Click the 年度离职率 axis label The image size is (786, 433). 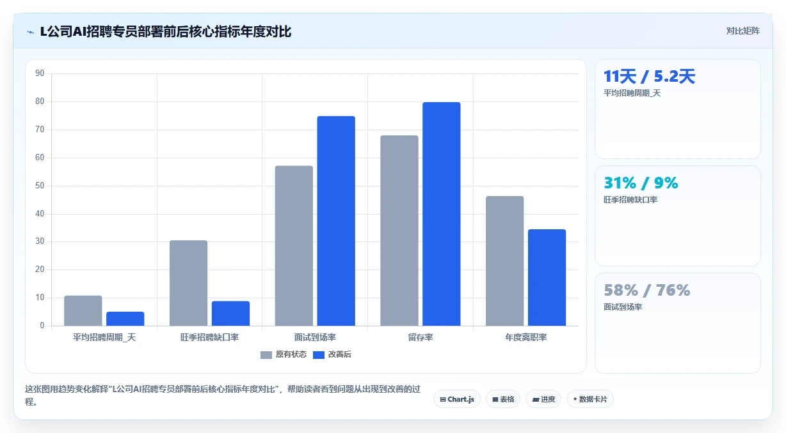coord(526,337)
